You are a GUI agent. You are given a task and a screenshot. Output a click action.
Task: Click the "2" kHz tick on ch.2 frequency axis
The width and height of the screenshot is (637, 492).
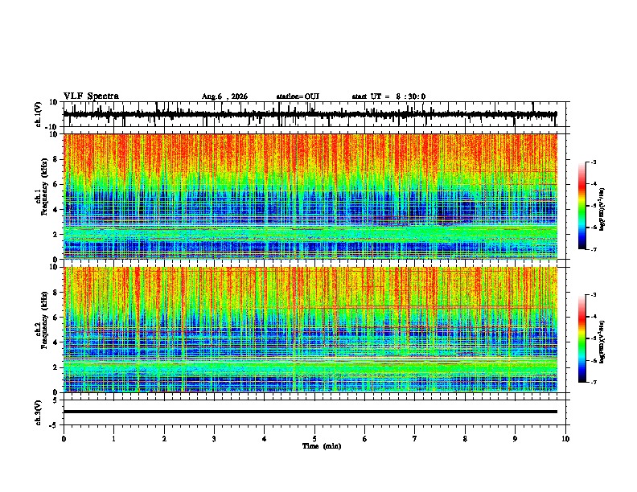[55, 367]
